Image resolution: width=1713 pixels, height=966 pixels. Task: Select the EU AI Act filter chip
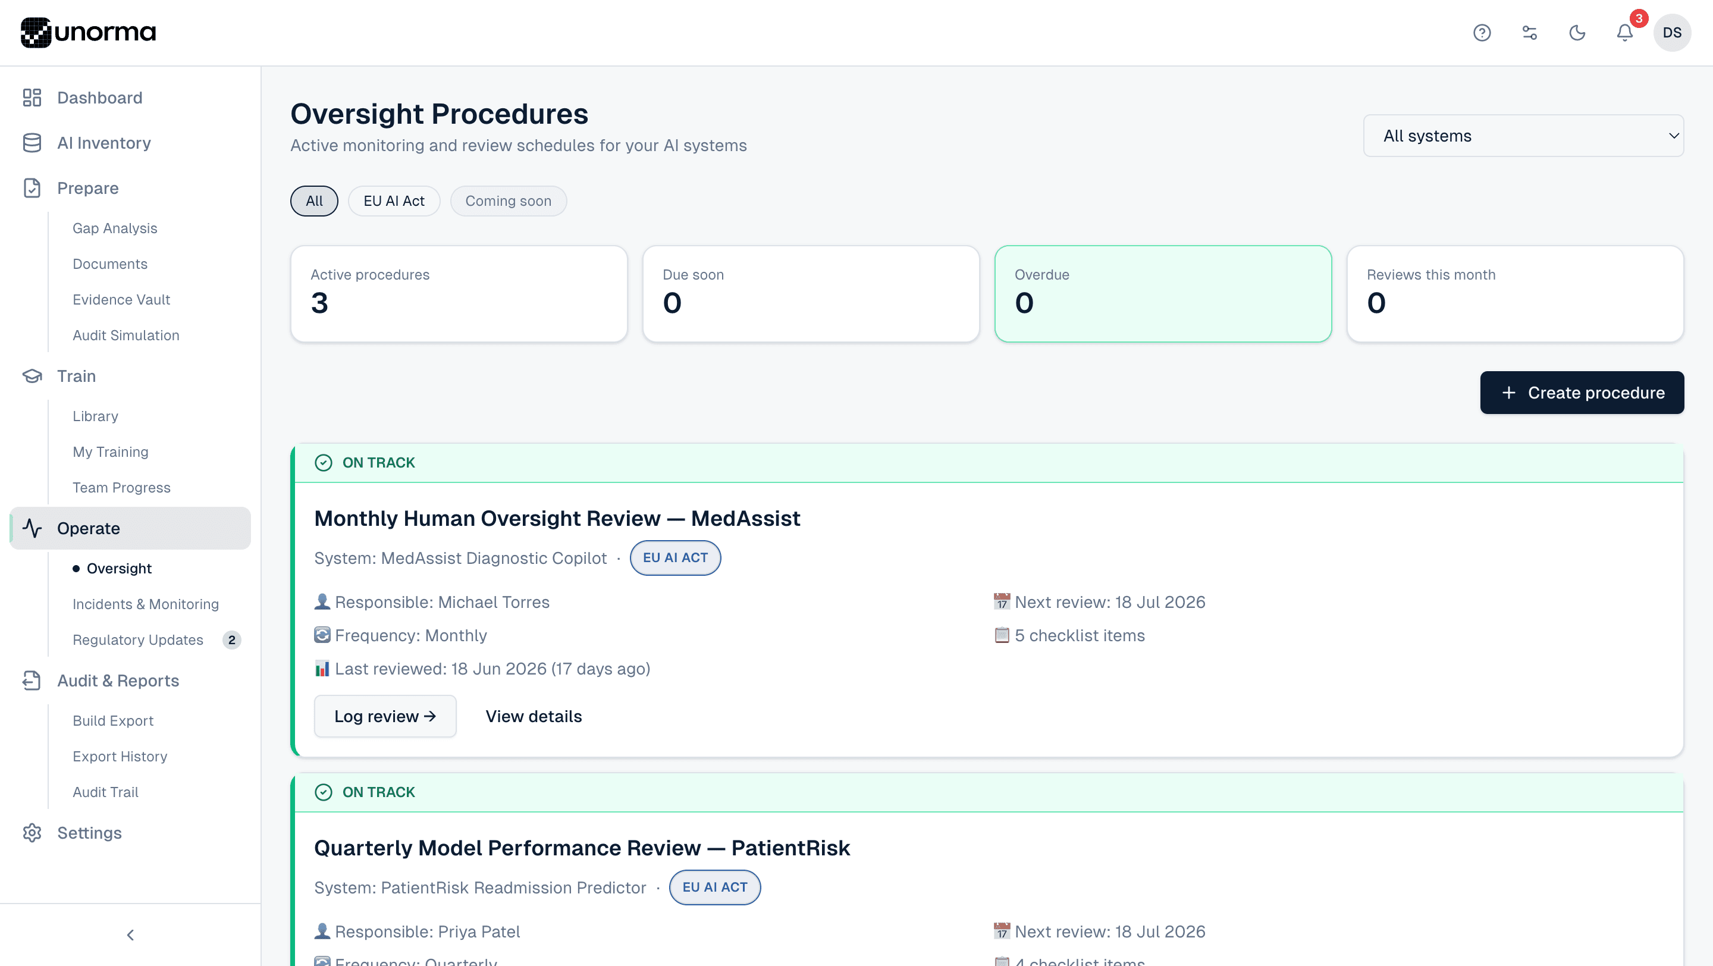point(394,201)
